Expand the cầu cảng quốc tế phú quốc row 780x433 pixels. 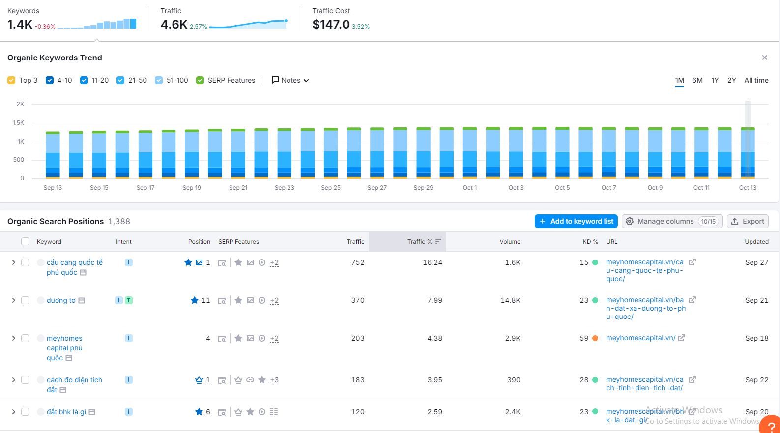[x=13, y=262]
